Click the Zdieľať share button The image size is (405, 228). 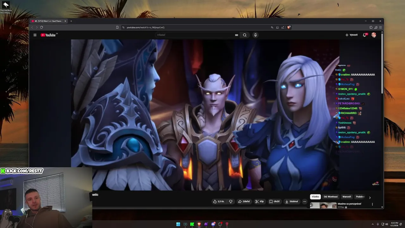[x=244, y=201]
